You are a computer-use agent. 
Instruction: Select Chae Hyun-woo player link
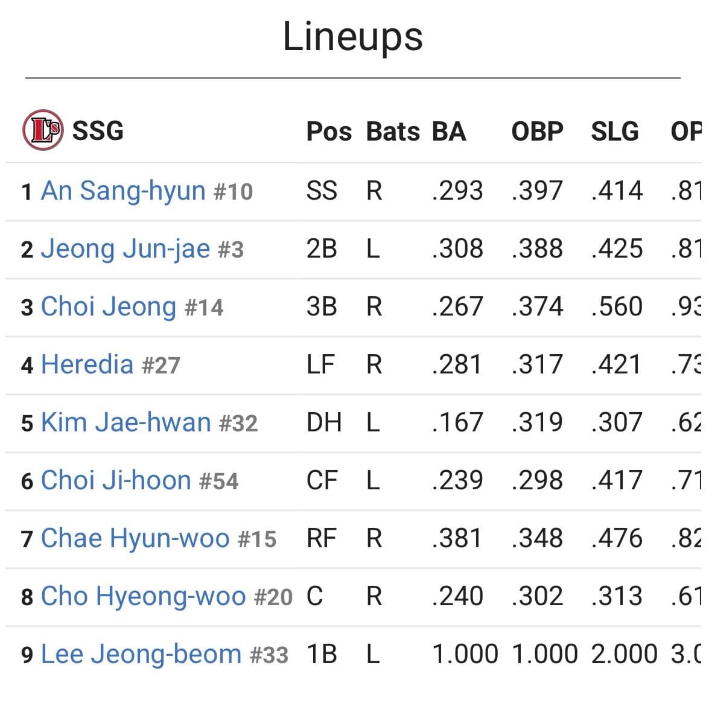135,538
